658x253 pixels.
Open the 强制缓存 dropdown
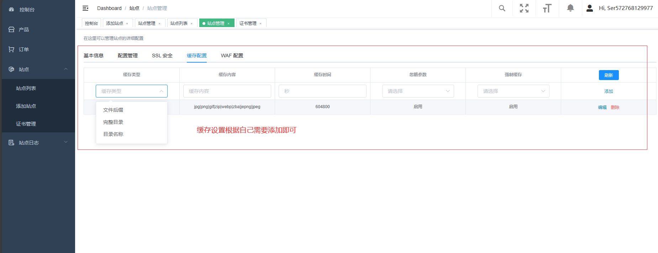coord(513,91)
